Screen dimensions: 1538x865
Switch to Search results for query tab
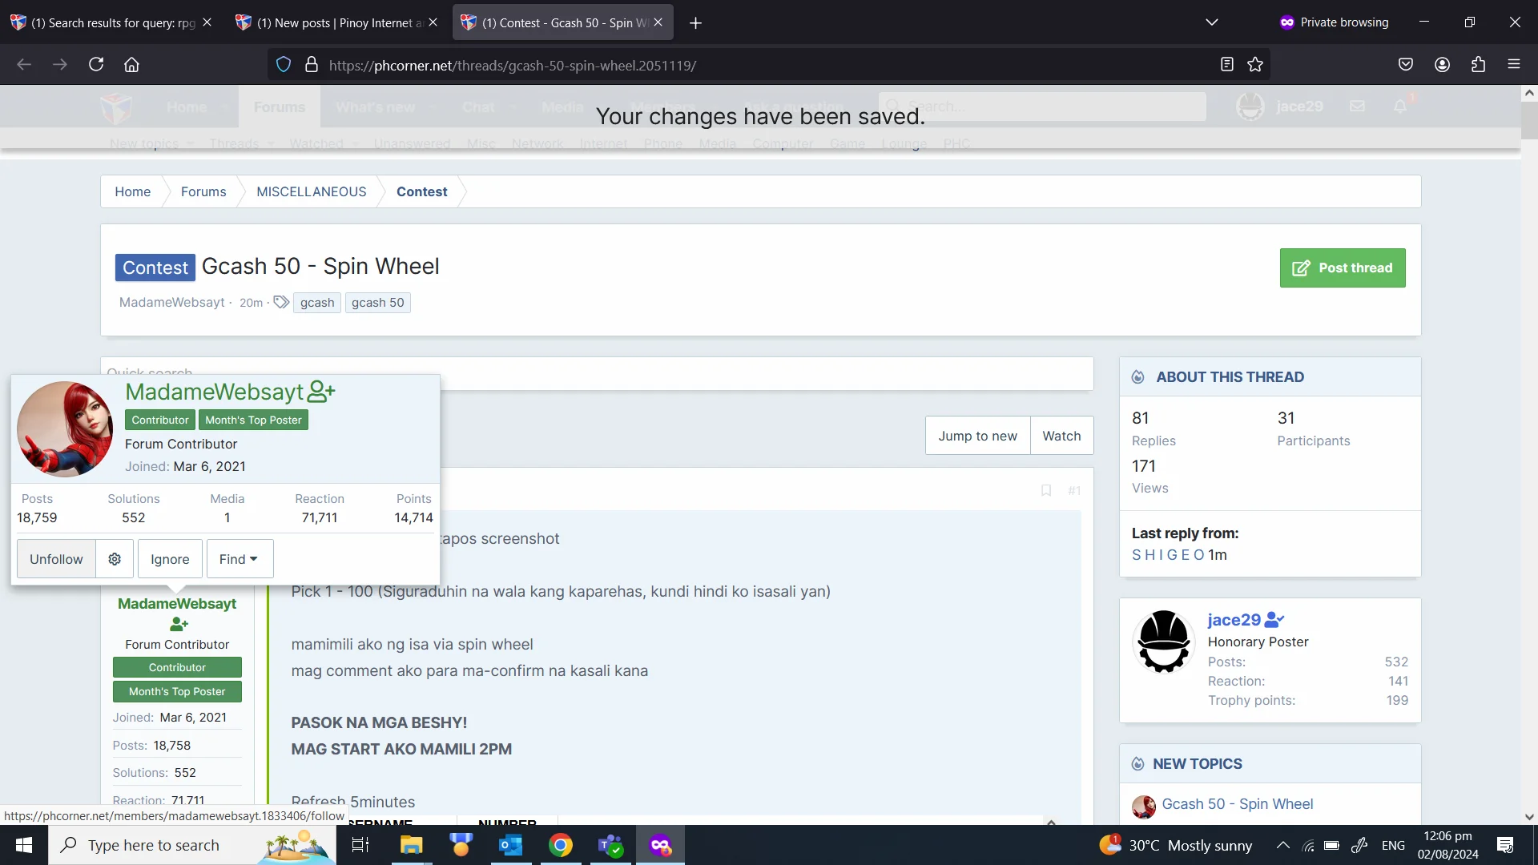[112, 23]
